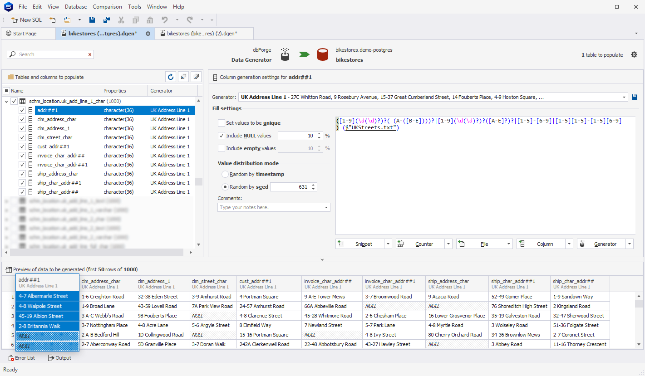The height and width of the screenshot is (376, 645).
Task: Click the Cut scissors icon
Action: coord(121,20)
